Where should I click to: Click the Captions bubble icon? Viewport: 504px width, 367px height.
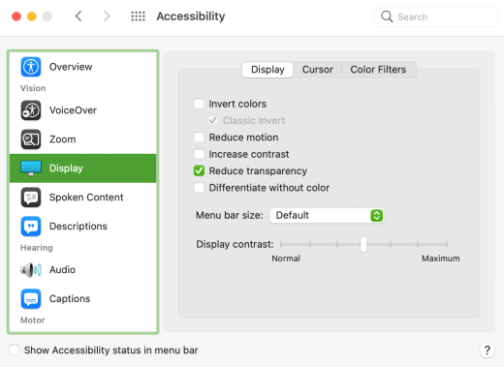31,299
